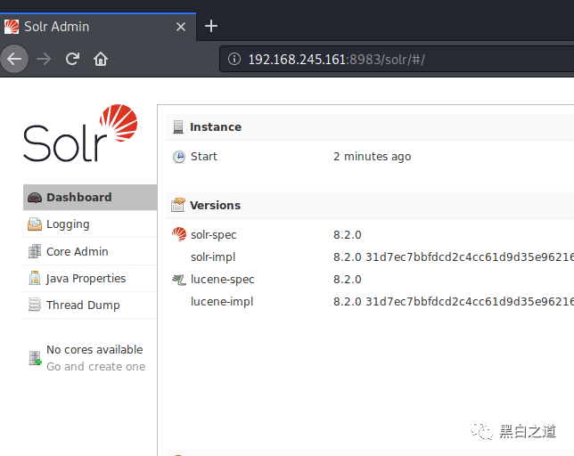This screenshot has height=456, width=574.
Task: Click the solr-spec label
Action: pos(213,235)
